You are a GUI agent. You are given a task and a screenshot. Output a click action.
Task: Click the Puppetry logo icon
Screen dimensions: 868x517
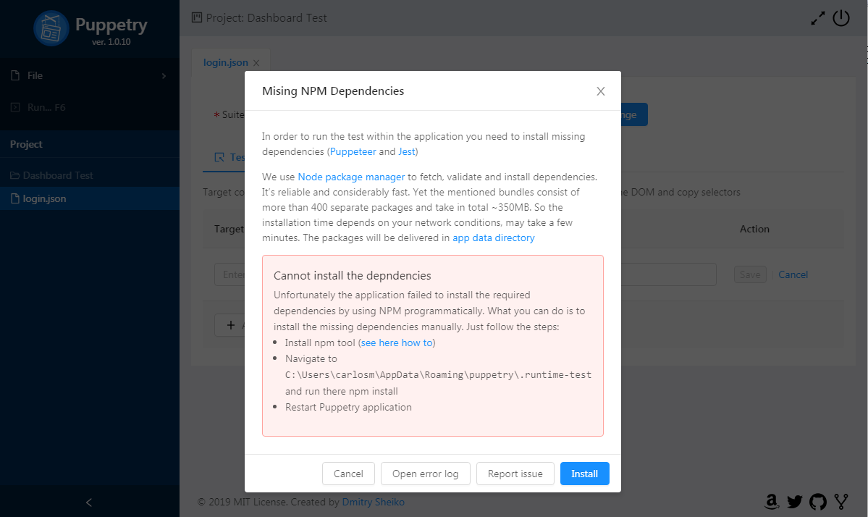pyautogui.click(x=51, y=28)
